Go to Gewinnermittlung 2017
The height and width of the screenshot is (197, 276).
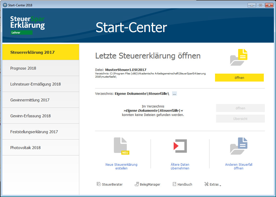(41, 100)
